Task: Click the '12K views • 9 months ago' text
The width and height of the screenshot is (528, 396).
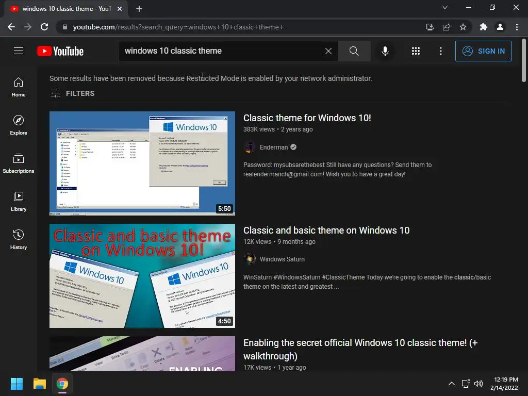Action: (x=279, y=242)
